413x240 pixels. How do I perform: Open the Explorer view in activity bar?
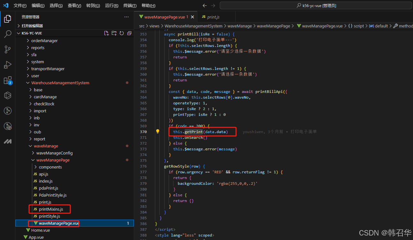(x=8, y=19)
